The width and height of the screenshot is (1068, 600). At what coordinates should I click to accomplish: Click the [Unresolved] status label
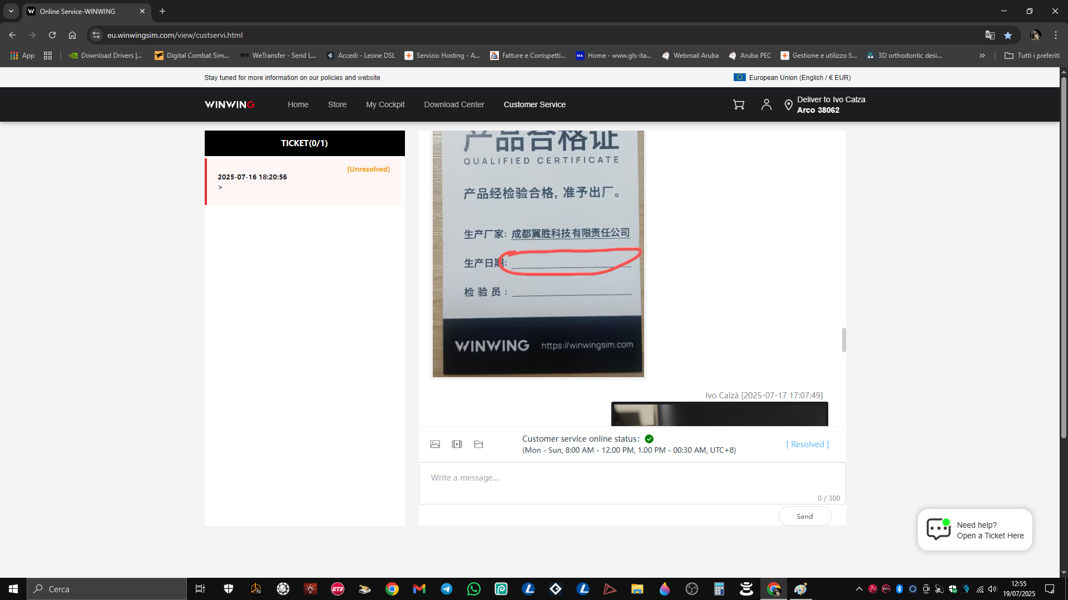click(x=368, y=169)
